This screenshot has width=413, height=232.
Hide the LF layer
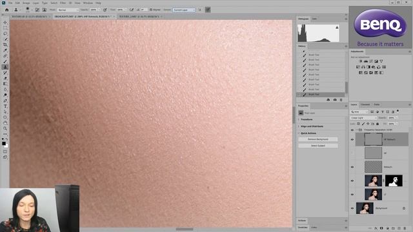tap(352, 195)
